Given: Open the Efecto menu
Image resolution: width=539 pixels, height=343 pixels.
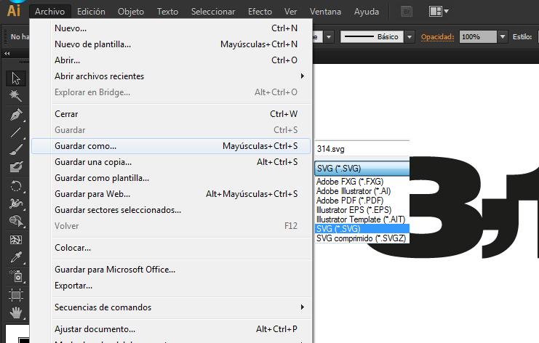Looking at the screenshot, I should pos(260,12).
